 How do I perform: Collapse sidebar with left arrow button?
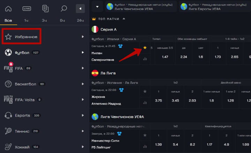[80, 9]
